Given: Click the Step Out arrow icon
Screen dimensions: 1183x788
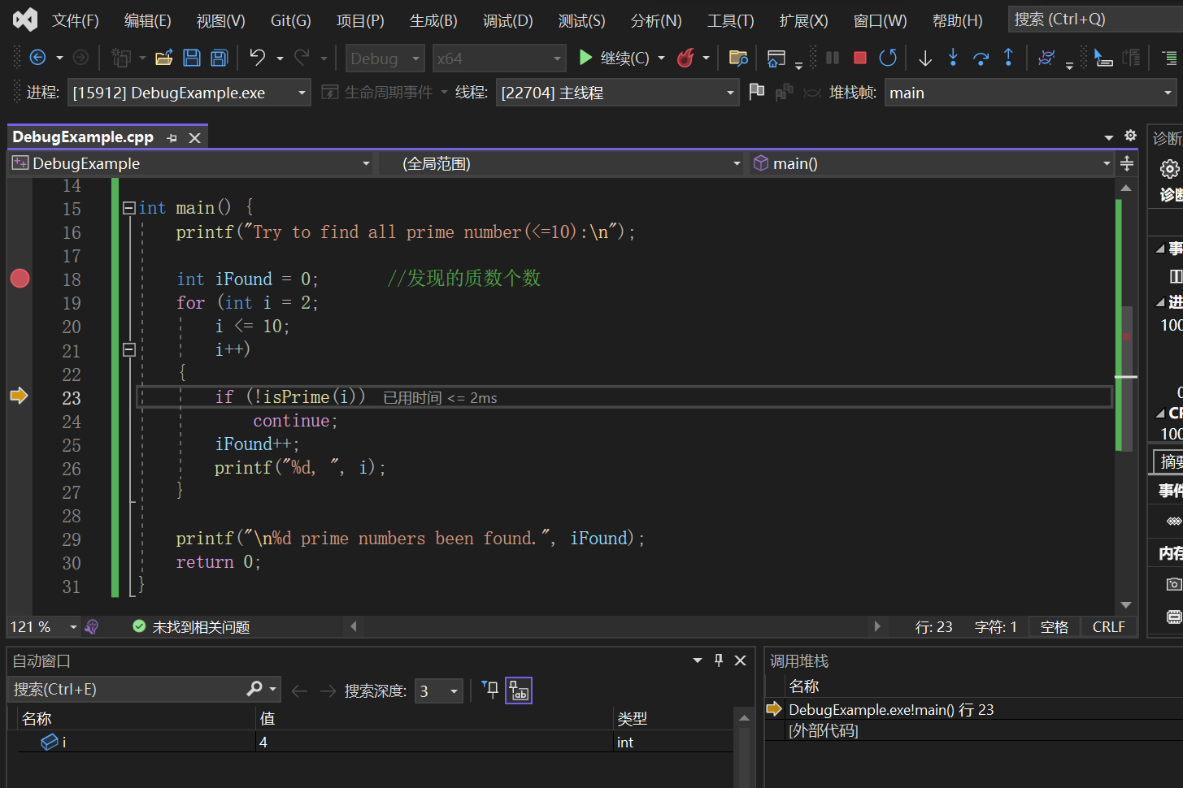Looking at the screenshot, I should (1008, 58).
